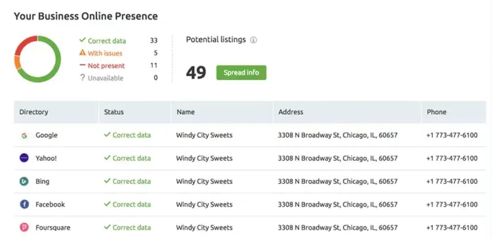Click the Correct data status in Bing row
492x237 pixels.
coord(127,181)
